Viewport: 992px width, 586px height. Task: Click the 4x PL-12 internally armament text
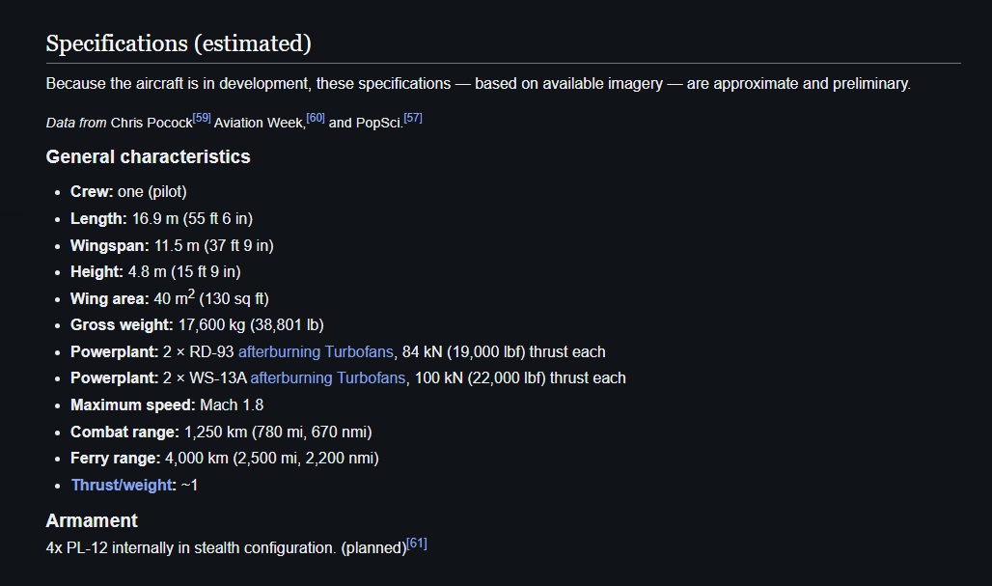pos(227,548)
